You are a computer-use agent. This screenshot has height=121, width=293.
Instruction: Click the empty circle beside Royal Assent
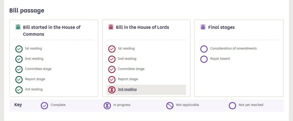tap(204, 59)
